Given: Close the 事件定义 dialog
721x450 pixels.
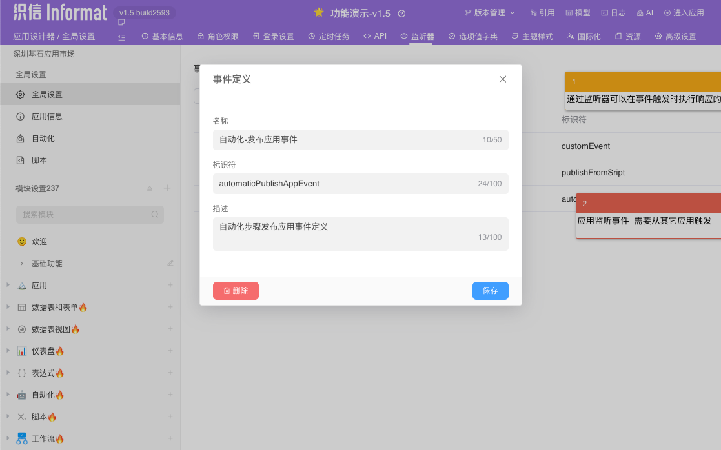Looking at the screenshot, I should 503,79.
